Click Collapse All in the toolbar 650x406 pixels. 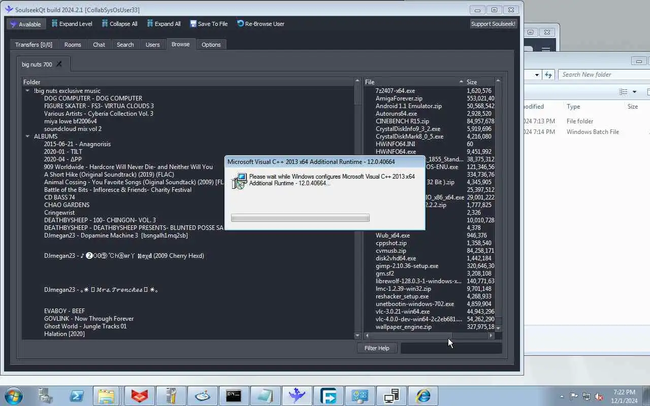[x=119, y=24]
